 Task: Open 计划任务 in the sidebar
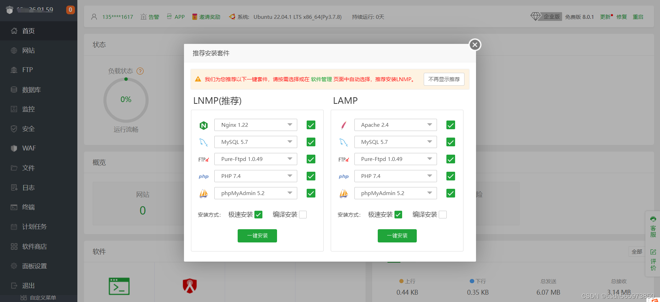click(39, 226)
